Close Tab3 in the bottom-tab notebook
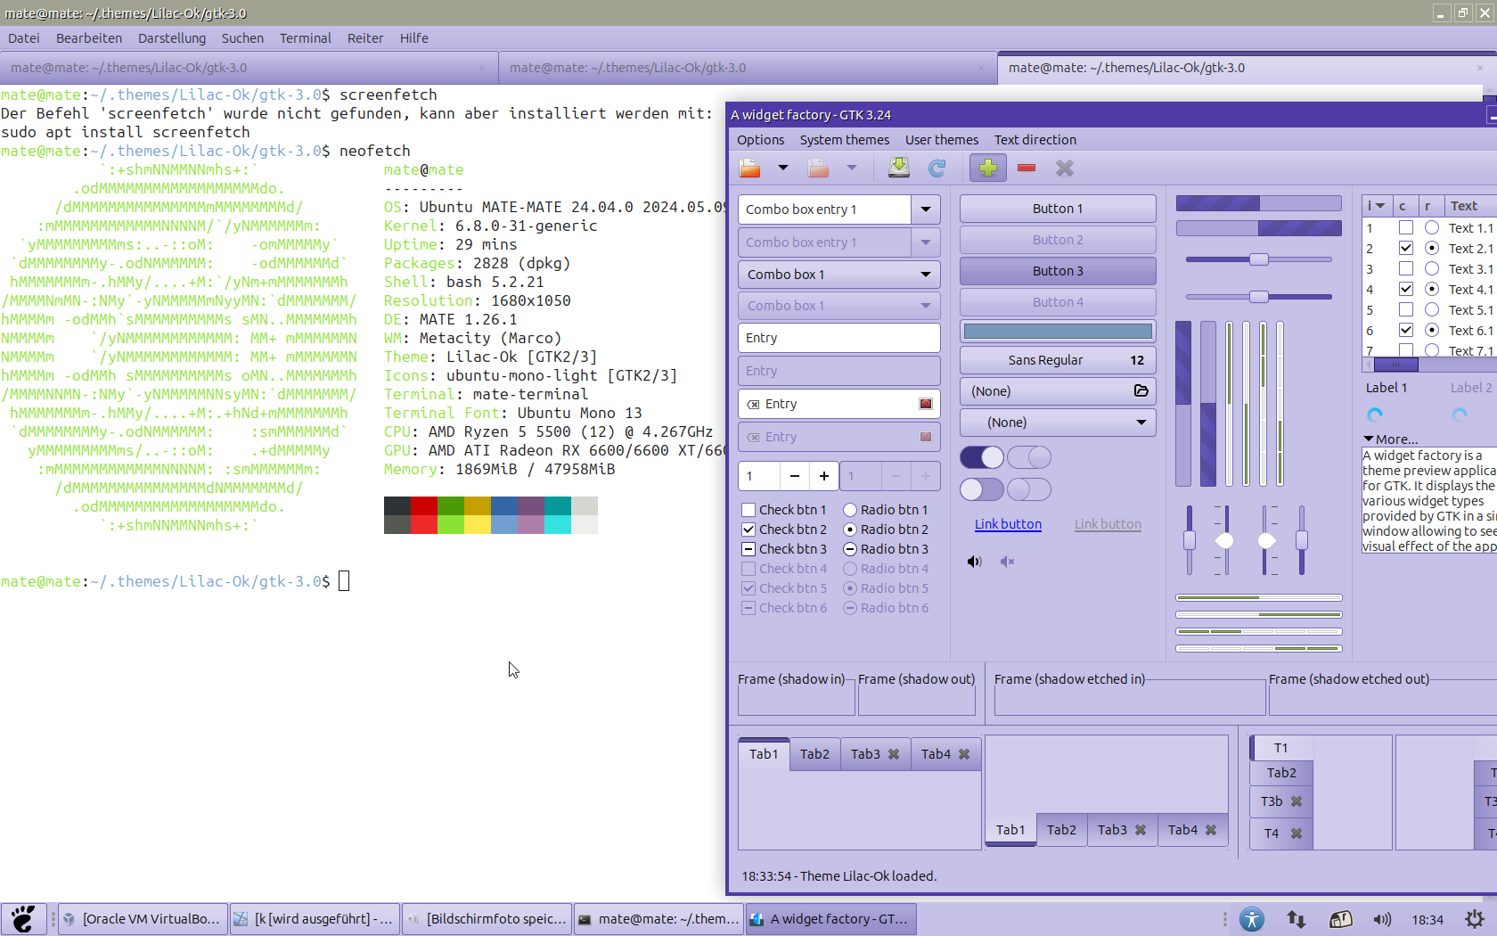Screen dimensions: 1497x936 [x=1141, y=830]
